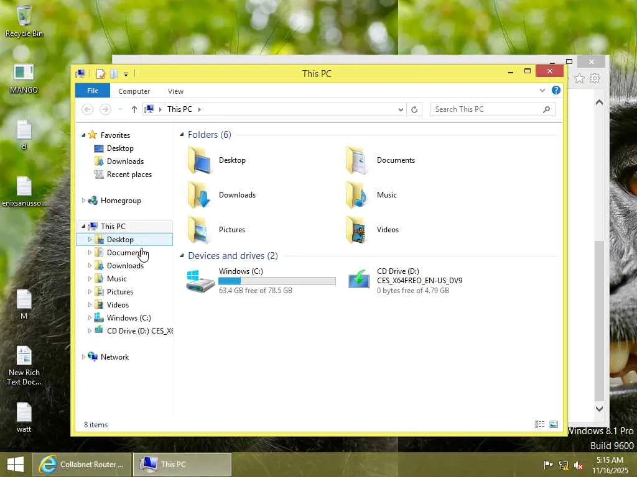Click browser window scrollbar up arrow

click(x=599, y=102)
